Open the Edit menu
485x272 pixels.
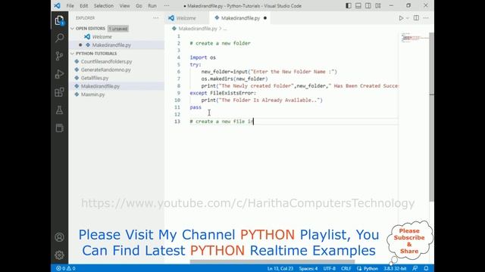tap(83, 5)
